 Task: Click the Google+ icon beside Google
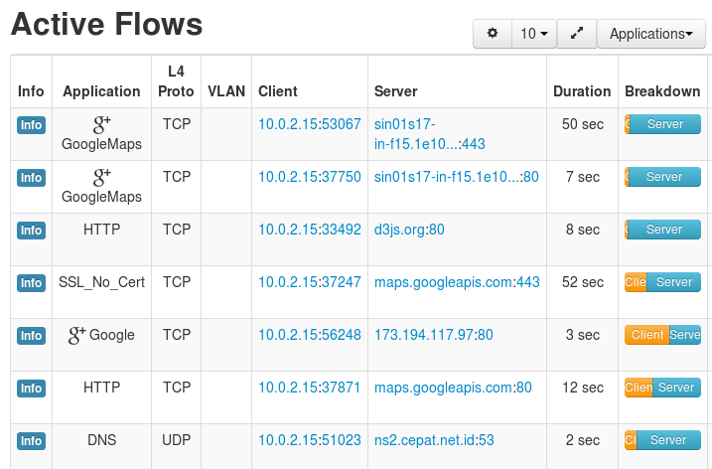pos(76,336)
